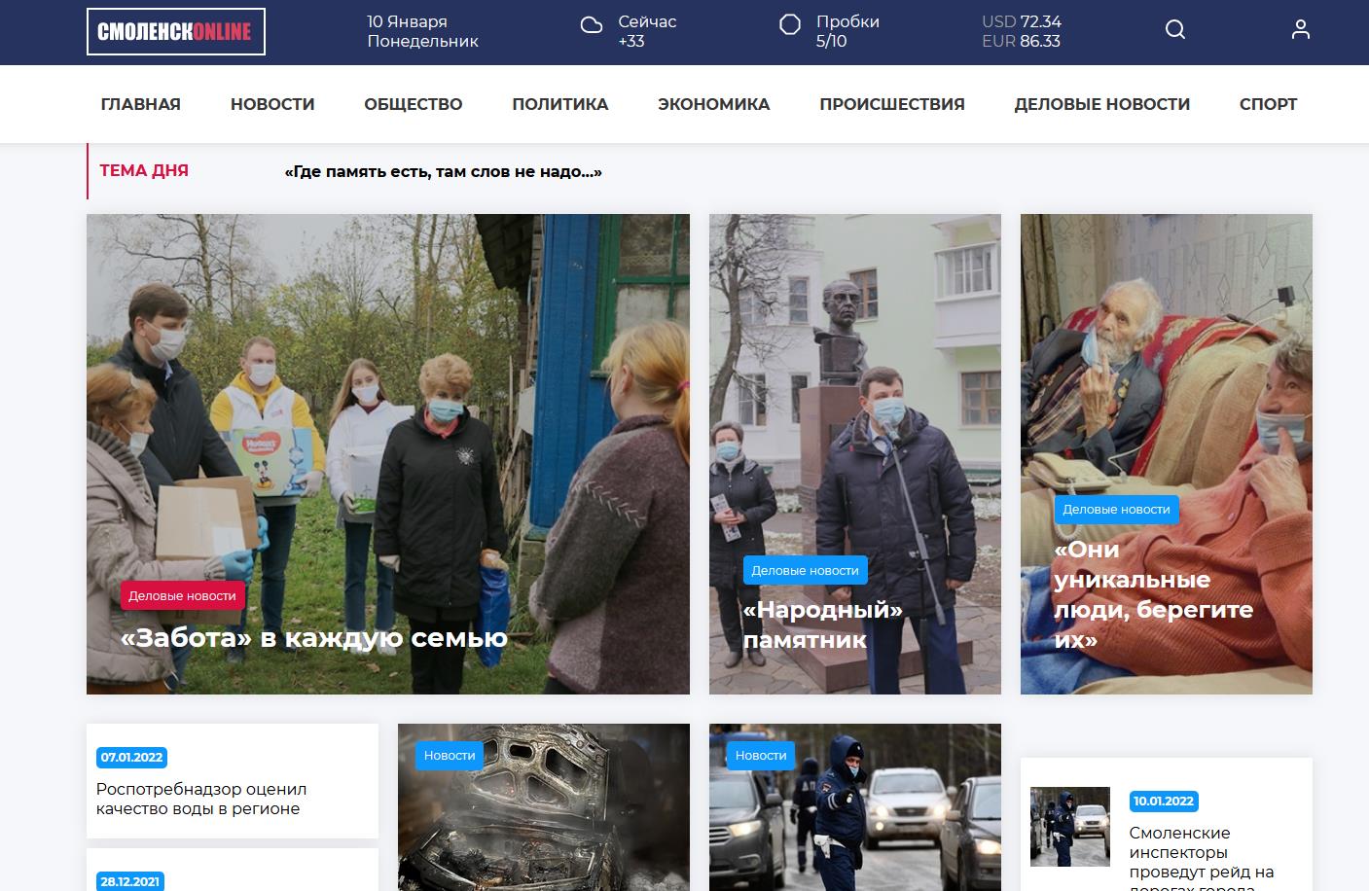Click the traffic circle icon near Пробки

pyautogui.click(x=790, y=24)
